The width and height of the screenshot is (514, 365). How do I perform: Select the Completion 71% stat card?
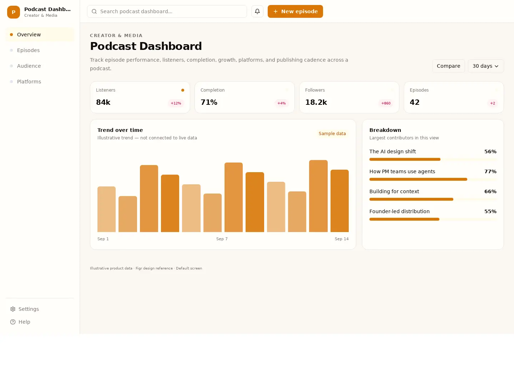(245, 97)
